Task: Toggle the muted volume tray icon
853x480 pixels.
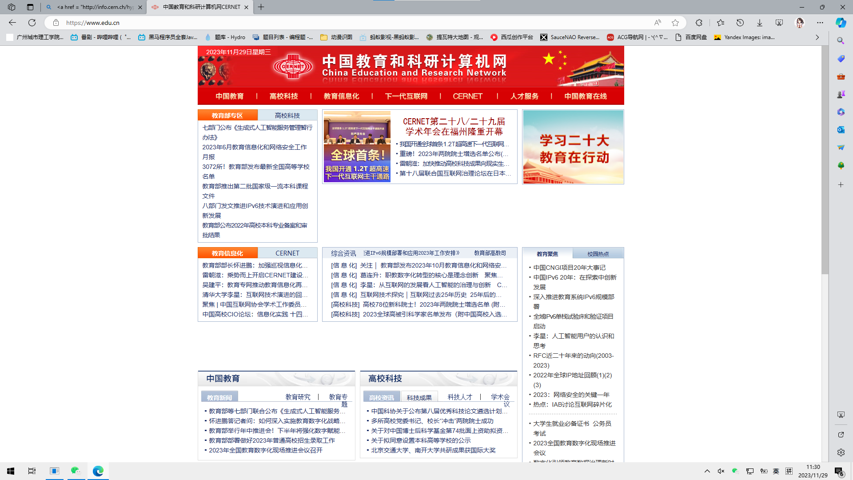Action: pos(721,471)
